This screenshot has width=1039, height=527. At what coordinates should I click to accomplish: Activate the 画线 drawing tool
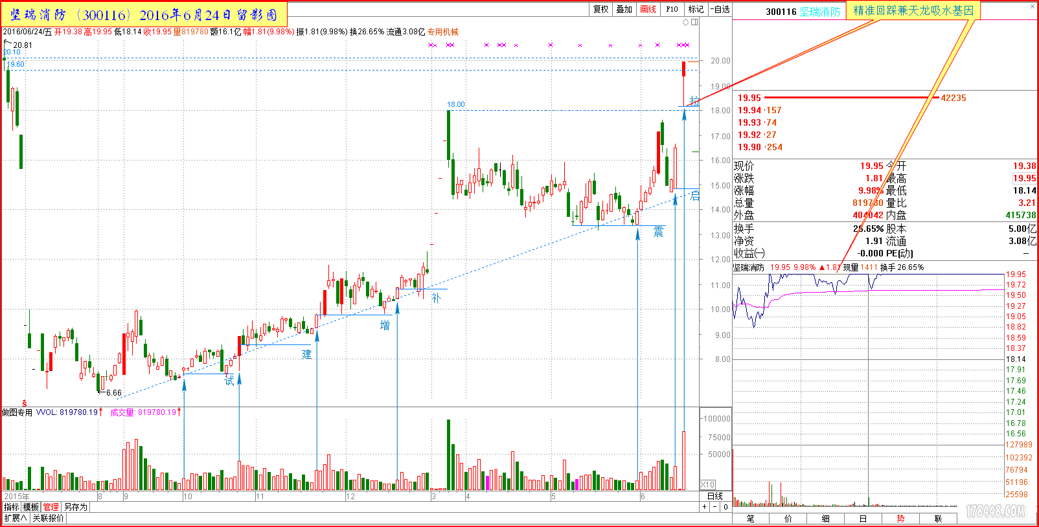pos(648,9)
